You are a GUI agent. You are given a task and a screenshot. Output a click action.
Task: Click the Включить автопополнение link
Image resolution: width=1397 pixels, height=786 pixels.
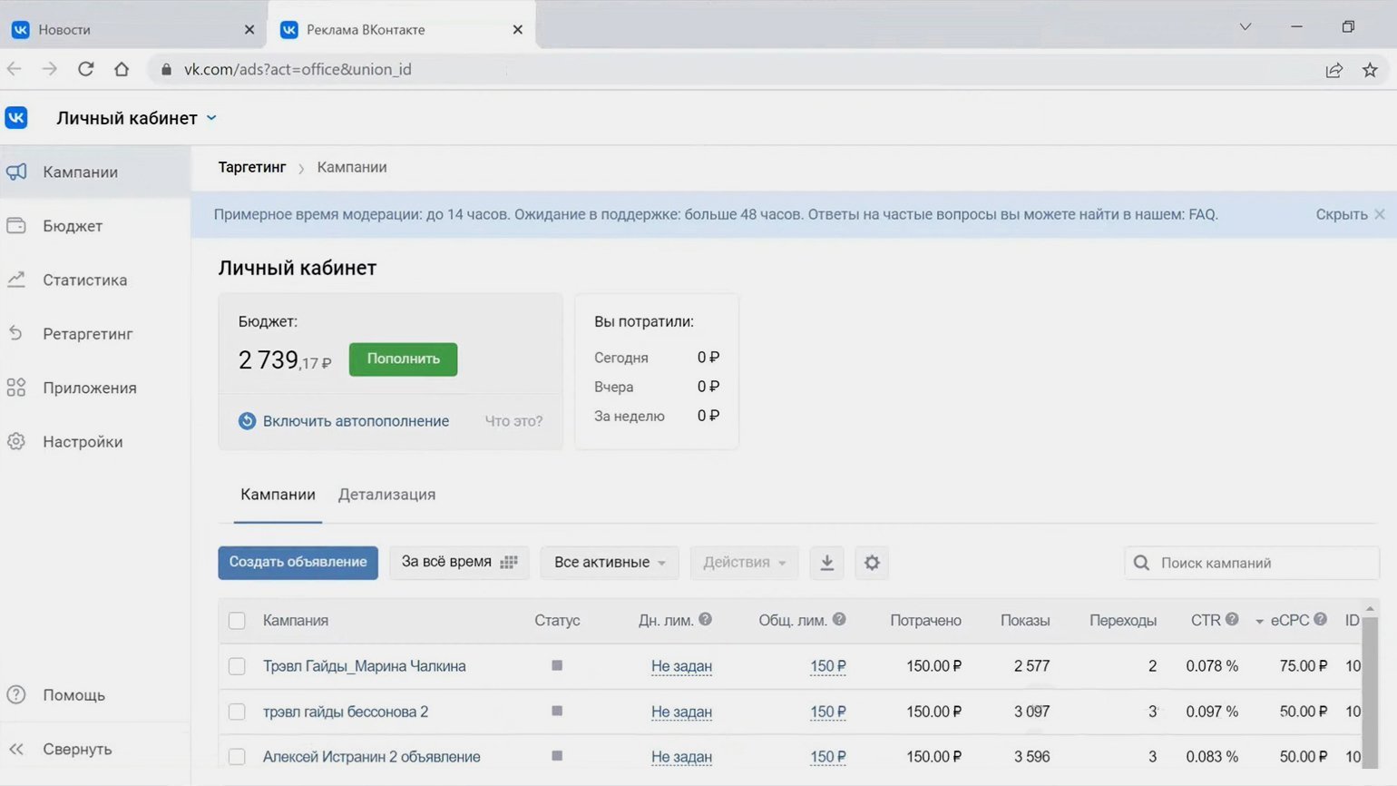[x=356, y=421]
